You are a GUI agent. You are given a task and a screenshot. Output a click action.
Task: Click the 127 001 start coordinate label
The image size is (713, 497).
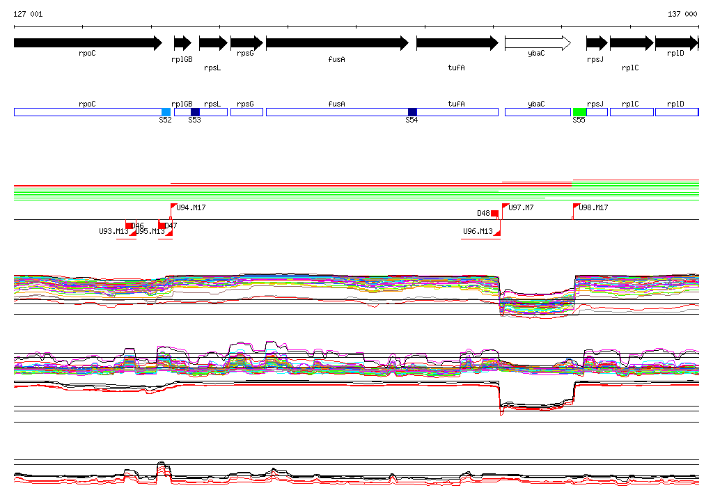point(28,14)
